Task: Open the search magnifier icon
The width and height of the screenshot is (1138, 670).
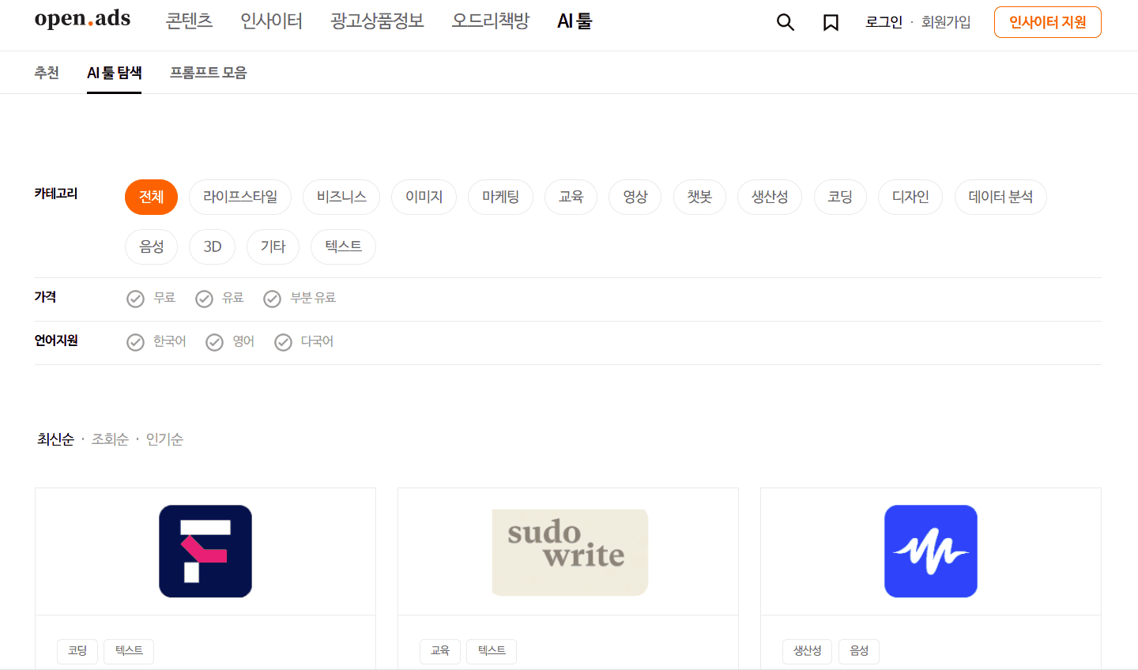Action: (785, 22)
